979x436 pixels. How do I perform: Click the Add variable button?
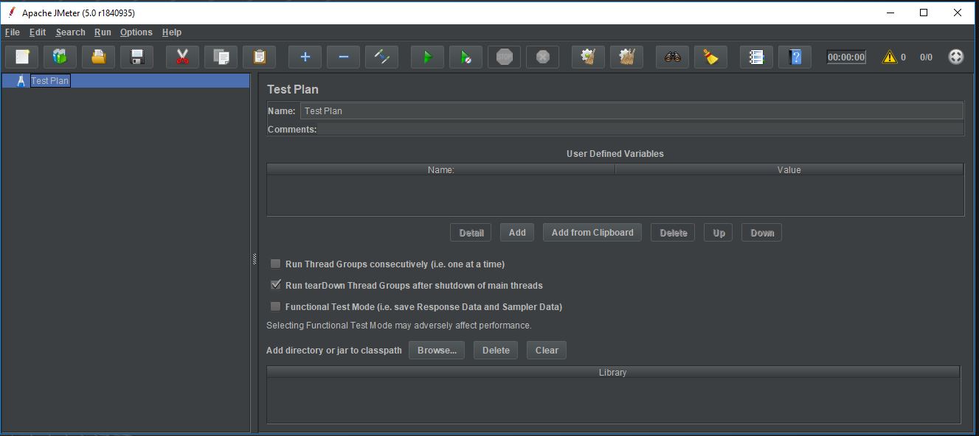pos(517,233)
